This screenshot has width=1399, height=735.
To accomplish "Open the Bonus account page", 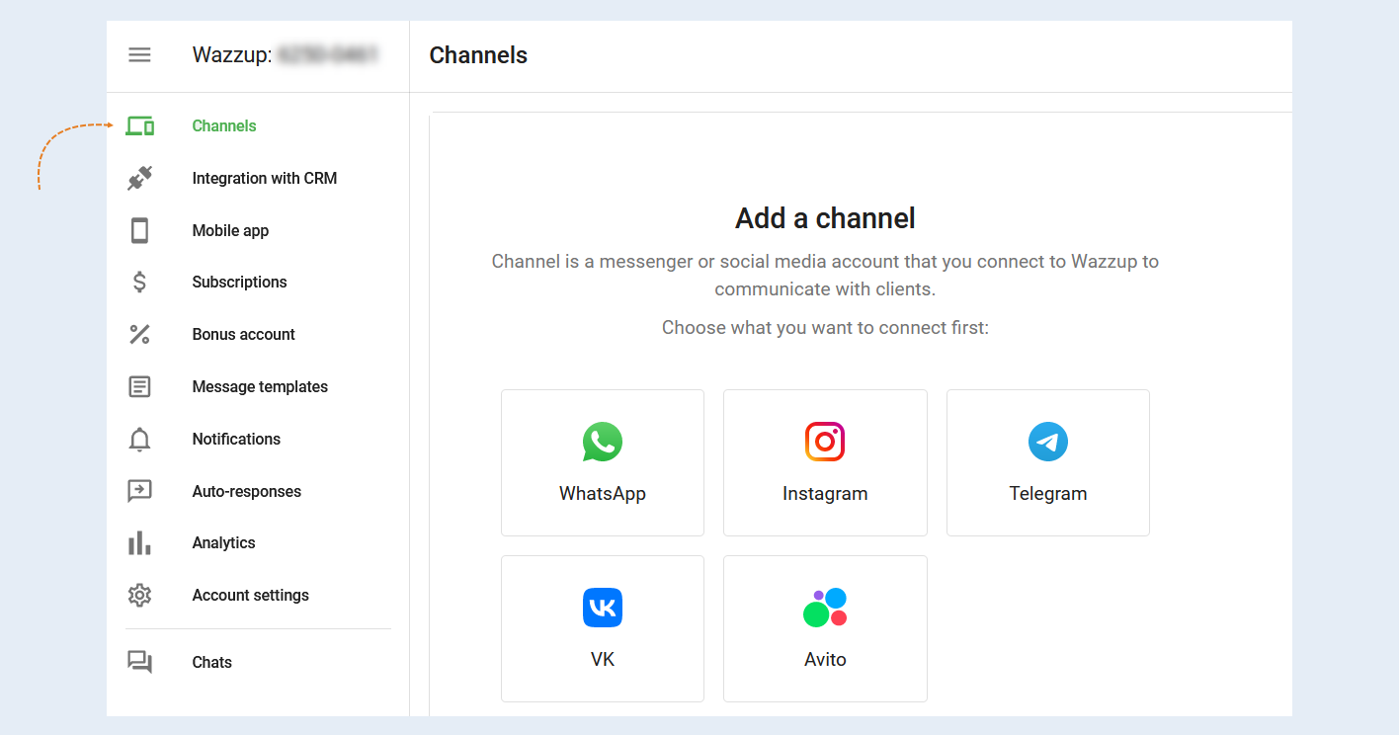I will pos(243,335).
